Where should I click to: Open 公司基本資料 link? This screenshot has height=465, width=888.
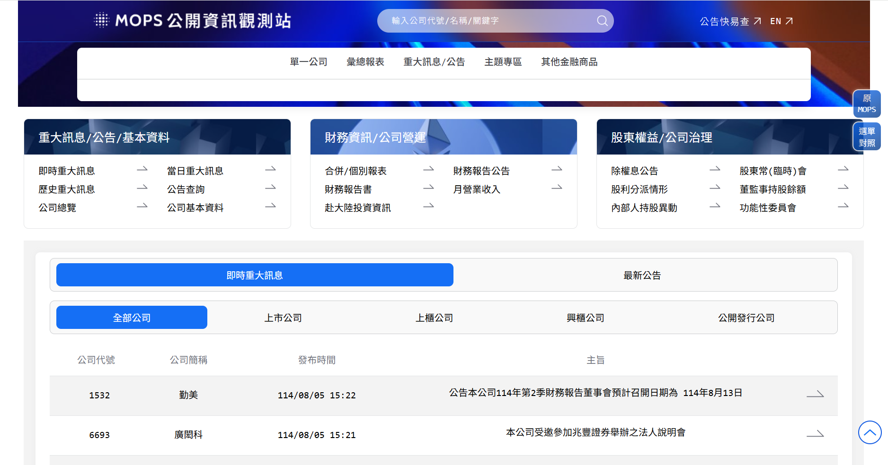click(195, 207)
